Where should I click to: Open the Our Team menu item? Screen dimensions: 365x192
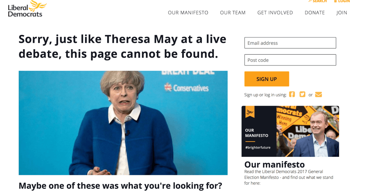[x=233, y=13]
